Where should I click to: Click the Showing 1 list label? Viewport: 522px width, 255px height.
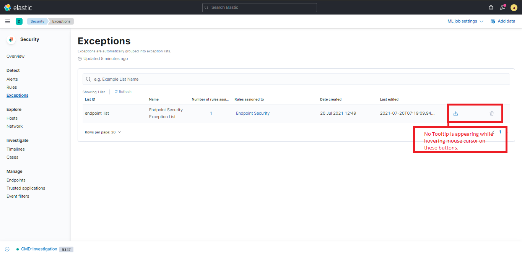tap(94, 92)
